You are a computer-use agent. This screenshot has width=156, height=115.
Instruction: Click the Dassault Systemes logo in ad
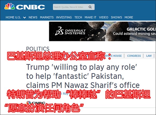tap(70, 31)
